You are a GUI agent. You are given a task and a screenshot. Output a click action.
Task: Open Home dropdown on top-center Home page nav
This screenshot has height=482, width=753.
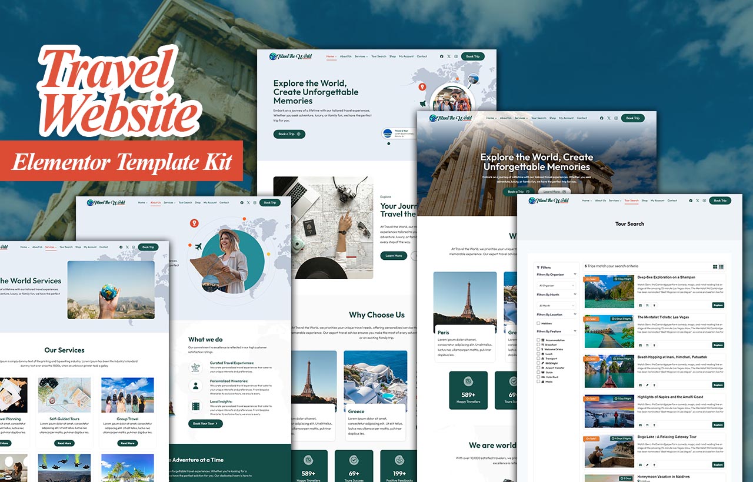pyautogui.click(x=331, y=56)
